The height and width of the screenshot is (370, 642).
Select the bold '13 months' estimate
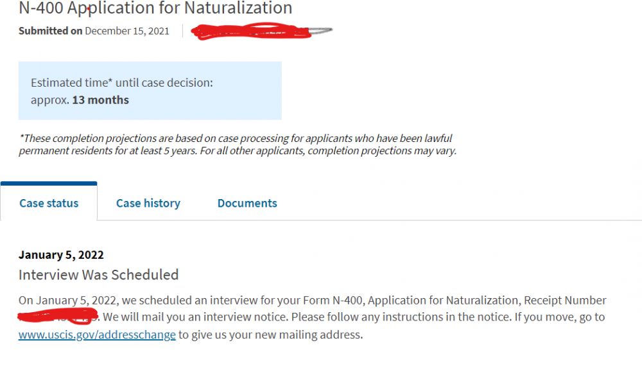point(100,100)
